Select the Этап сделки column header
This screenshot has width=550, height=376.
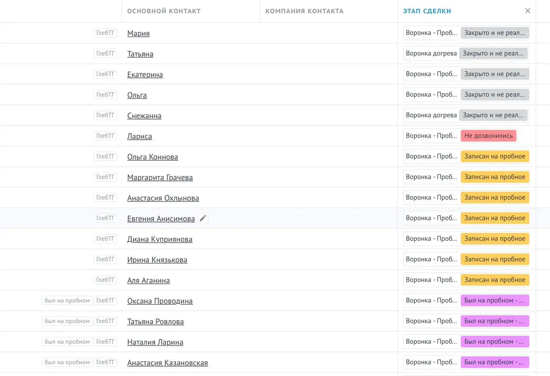tap(427, 11)
